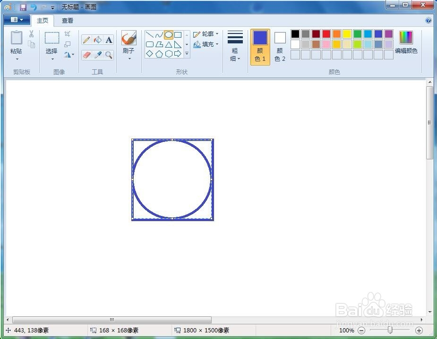Image resolution: width=437 pixels, height=339 pixels.
Task: Click the bottom-right selection resize handle
Action: [x=212, y=219]
